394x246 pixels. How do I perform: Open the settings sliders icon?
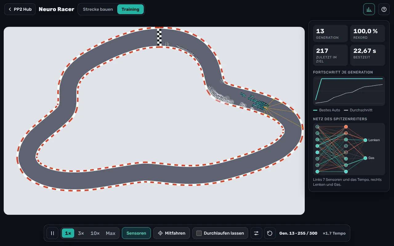pos(256,233)
